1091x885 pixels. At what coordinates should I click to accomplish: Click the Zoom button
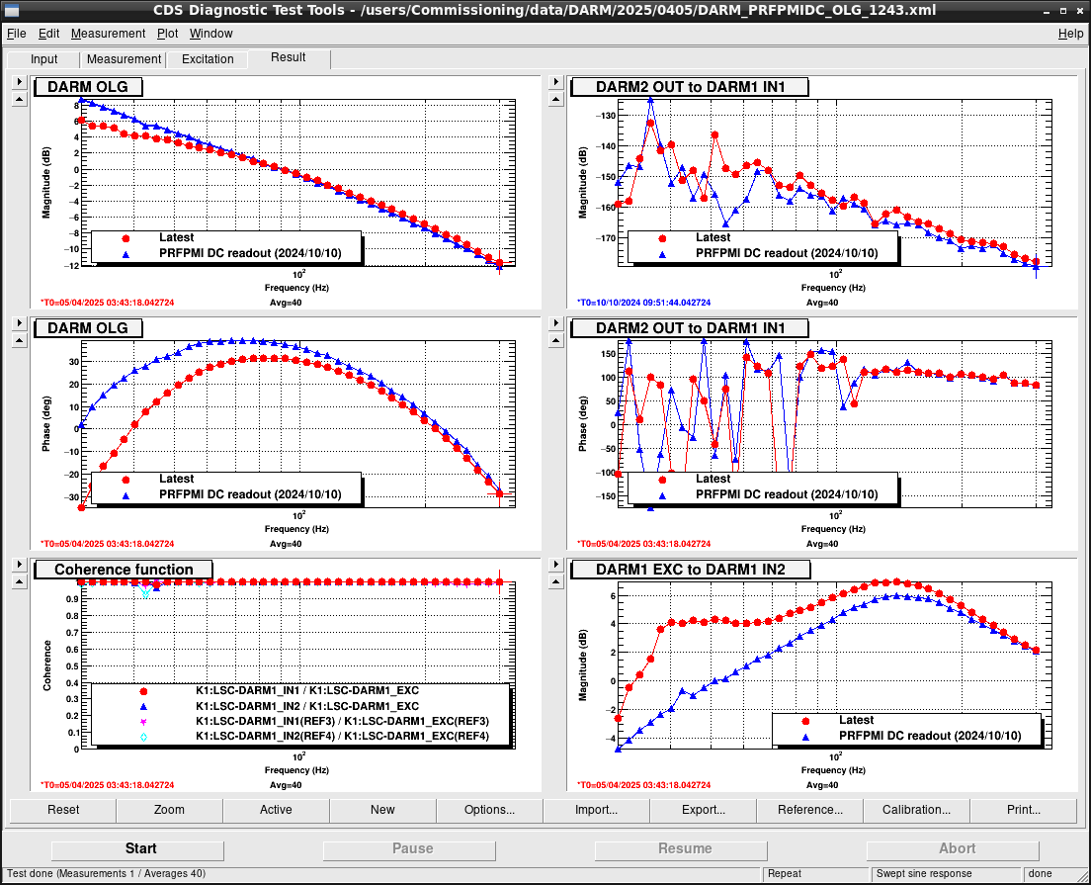coord(169,810)
